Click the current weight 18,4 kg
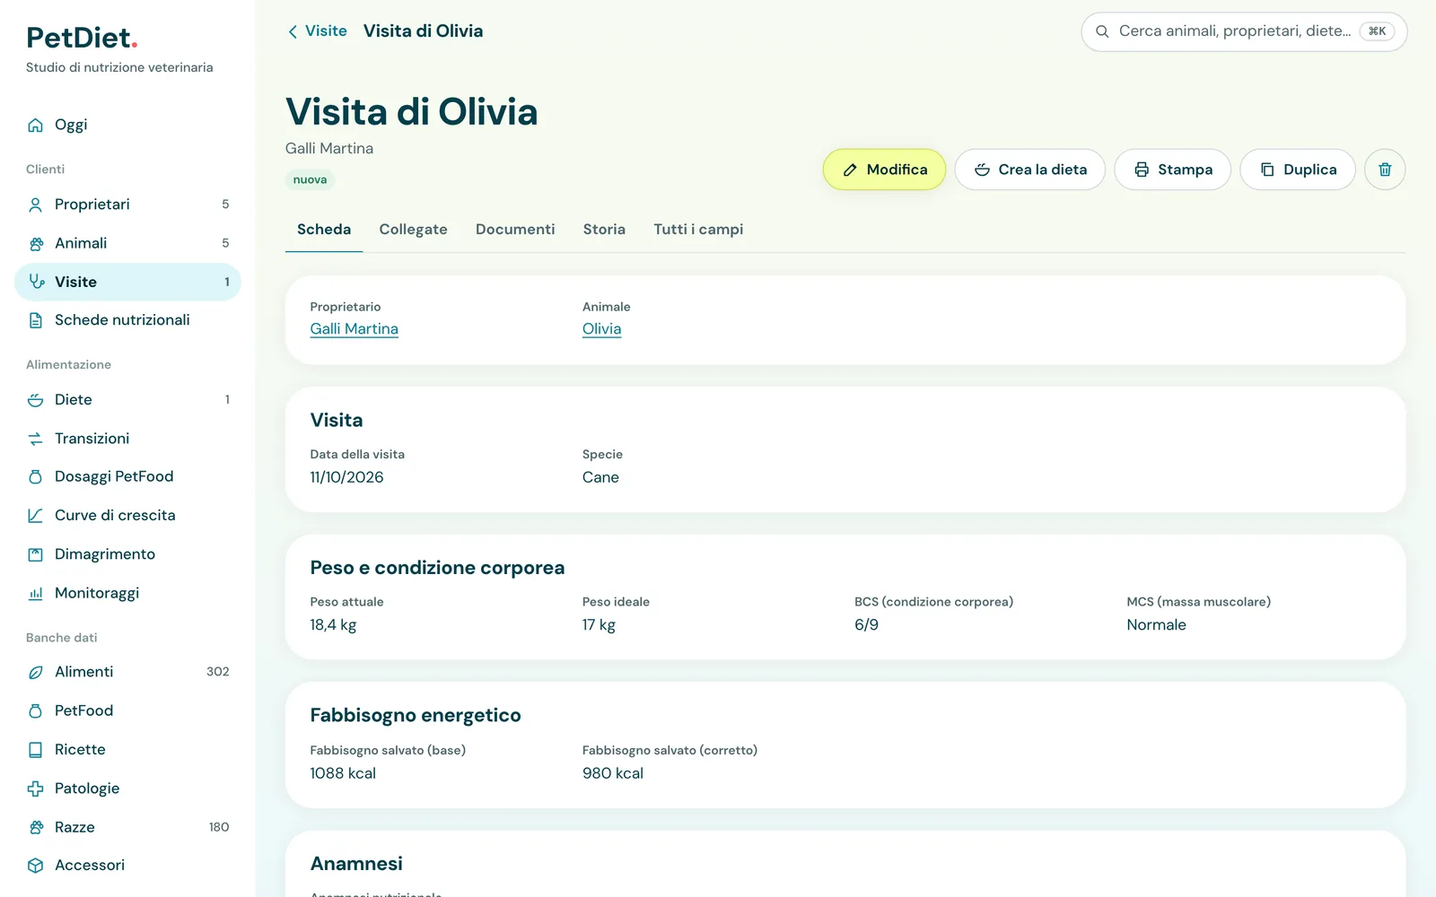1436x897 pixels. (333, 625)
